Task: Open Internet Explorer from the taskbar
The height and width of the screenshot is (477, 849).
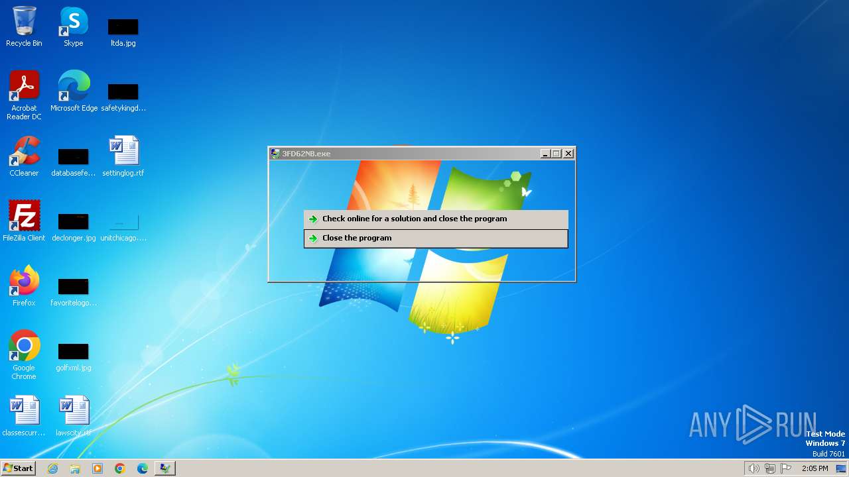Action: pos(52,468)
